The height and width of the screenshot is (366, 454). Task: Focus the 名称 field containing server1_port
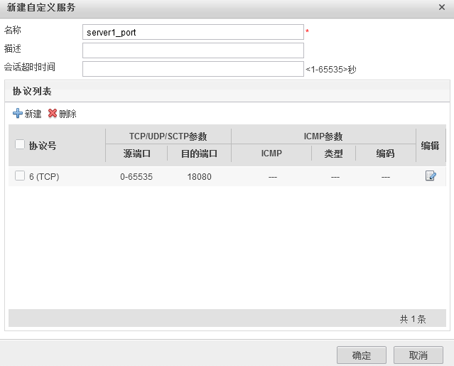pyautogui.click(x=193, y=32)
